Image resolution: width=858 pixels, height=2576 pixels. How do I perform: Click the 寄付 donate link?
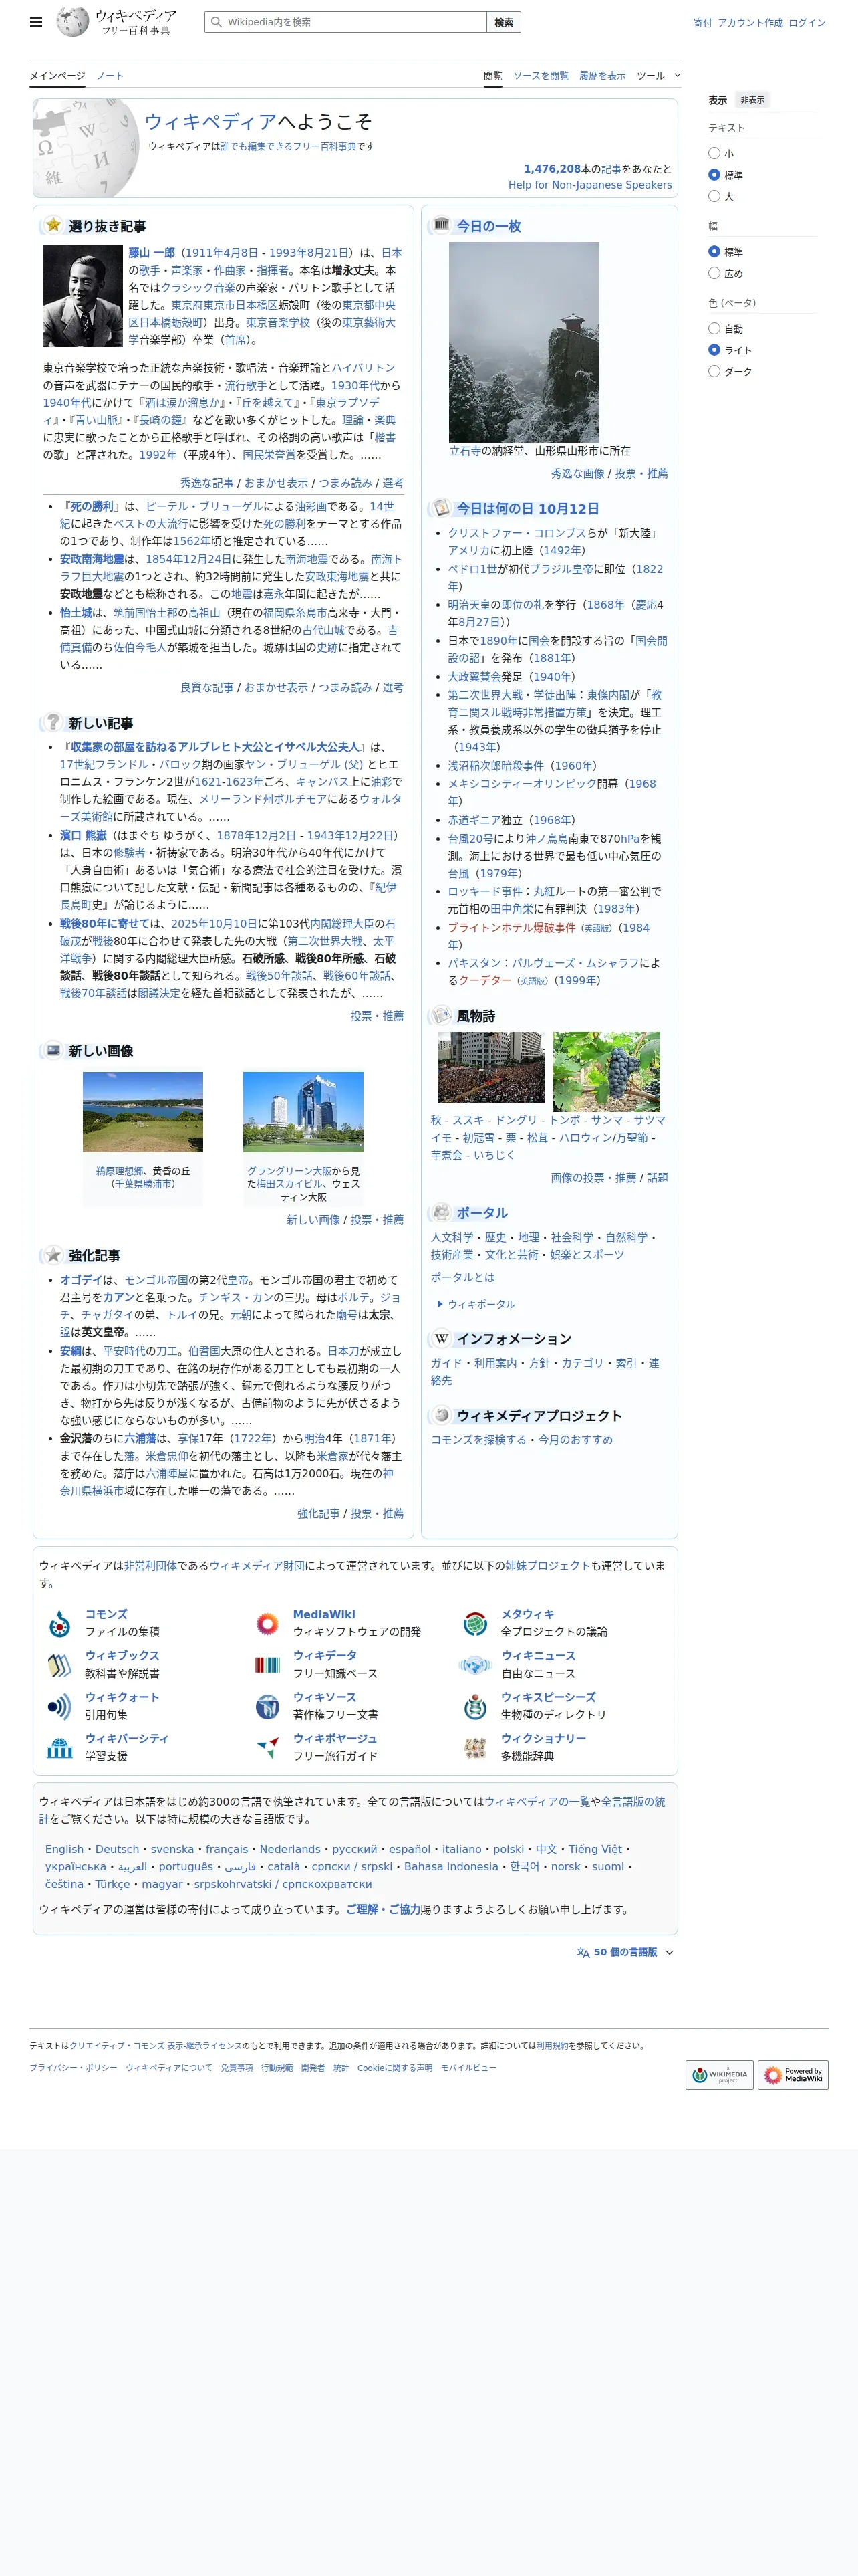[x=702, y=22]
